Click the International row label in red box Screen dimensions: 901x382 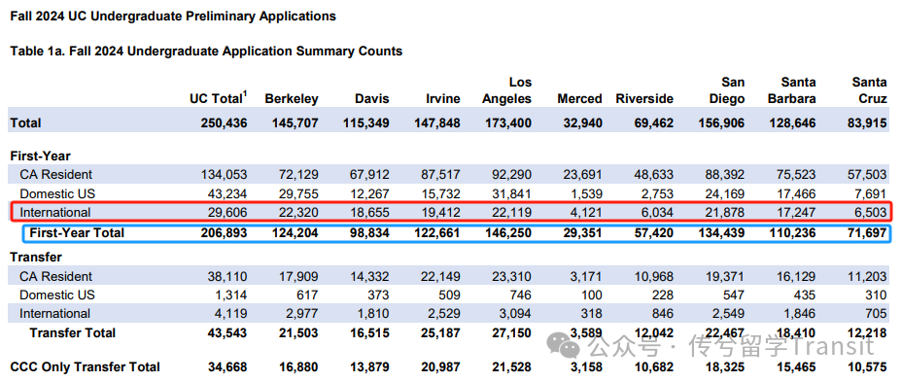coord(55,212)
